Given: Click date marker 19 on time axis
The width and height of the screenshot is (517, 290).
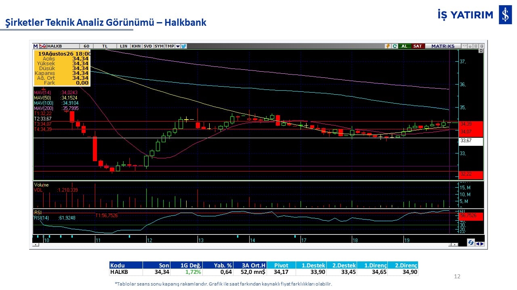Looking at the screenshot, I should [407, 240].
